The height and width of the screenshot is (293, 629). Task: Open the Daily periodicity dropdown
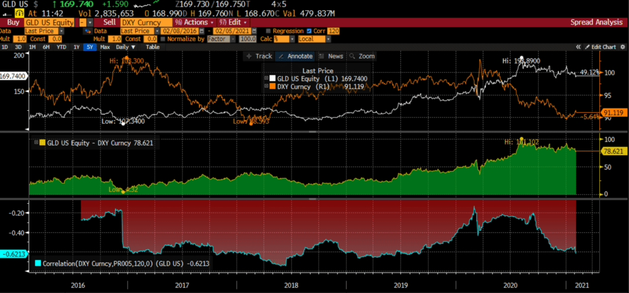(x=126, y=47)
